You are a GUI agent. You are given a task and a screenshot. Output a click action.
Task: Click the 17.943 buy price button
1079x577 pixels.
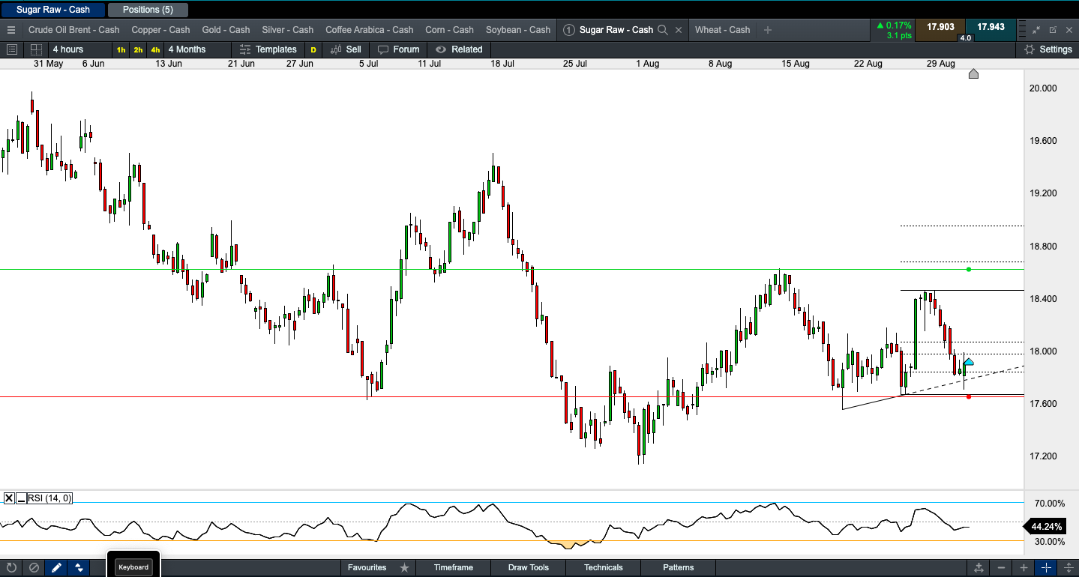(x=991, y=27)
